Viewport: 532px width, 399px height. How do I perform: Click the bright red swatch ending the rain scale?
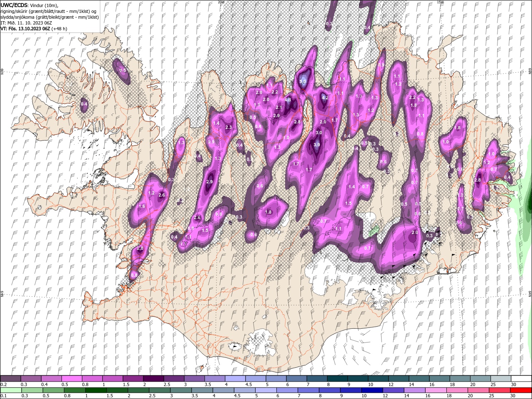click(x=521, y=390)
